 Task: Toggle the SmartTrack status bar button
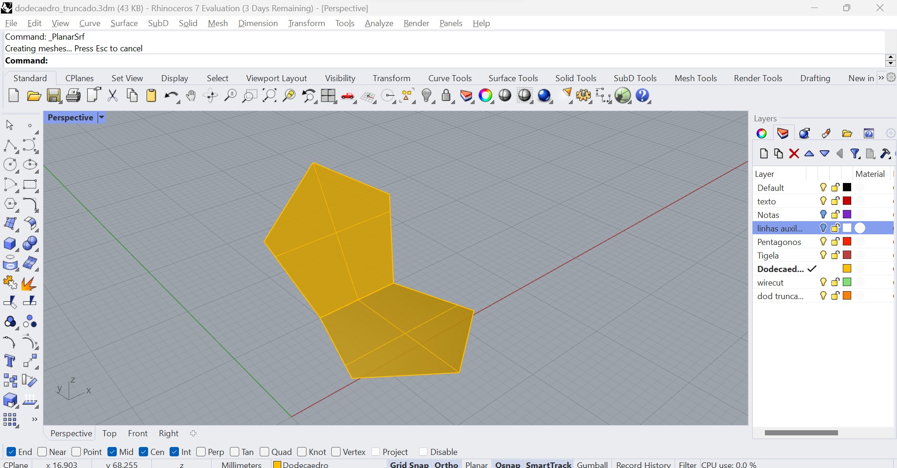pos(548,464)
